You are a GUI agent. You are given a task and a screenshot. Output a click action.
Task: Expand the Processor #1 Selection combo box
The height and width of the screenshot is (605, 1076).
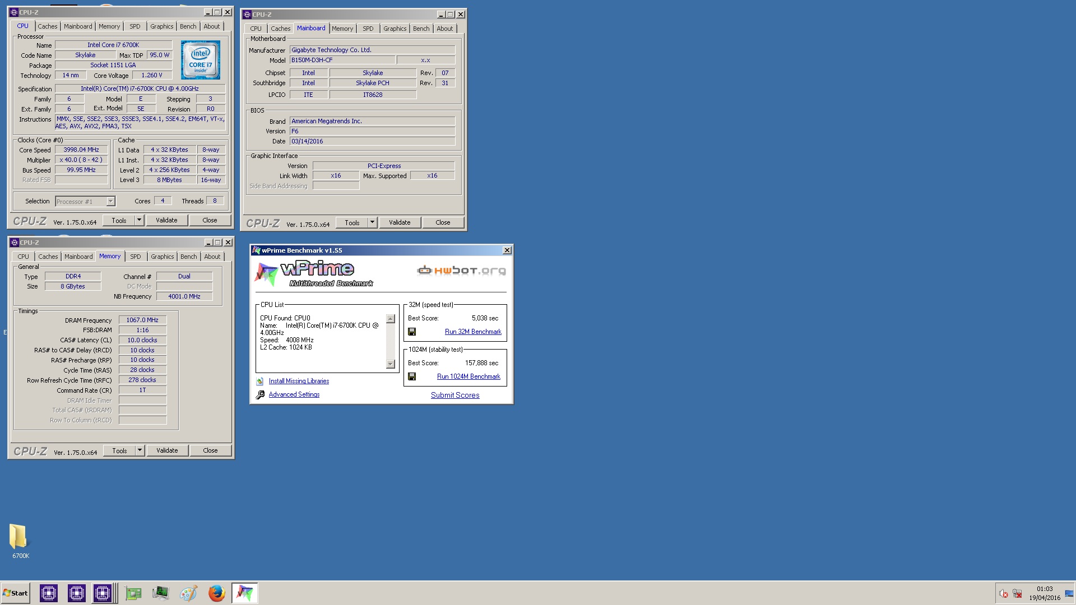(x=111, y=202)
